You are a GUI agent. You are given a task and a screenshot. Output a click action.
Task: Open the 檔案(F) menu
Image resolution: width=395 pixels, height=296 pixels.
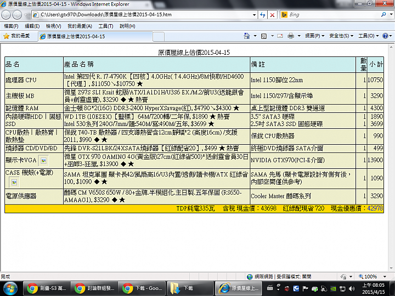coord(11,26)
